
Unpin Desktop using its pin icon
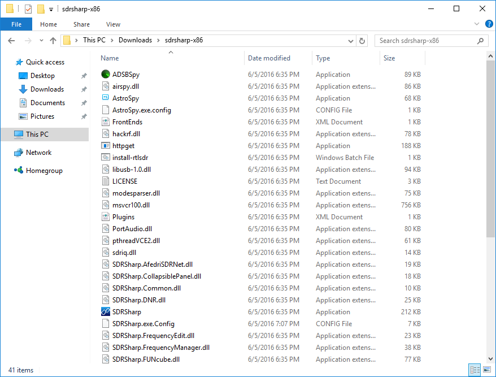pos(84,76)
